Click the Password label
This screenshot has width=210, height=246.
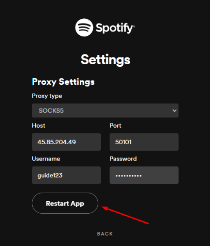click(123, 159)
